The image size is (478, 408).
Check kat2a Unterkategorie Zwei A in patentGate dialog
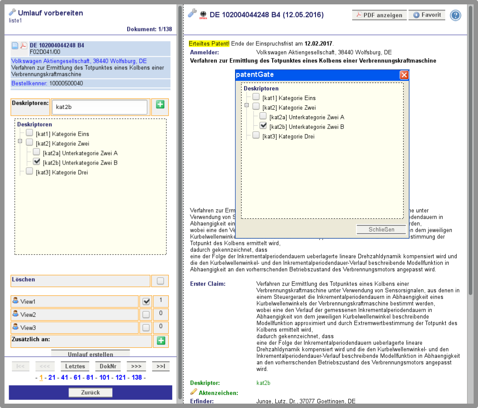(263, 116)
